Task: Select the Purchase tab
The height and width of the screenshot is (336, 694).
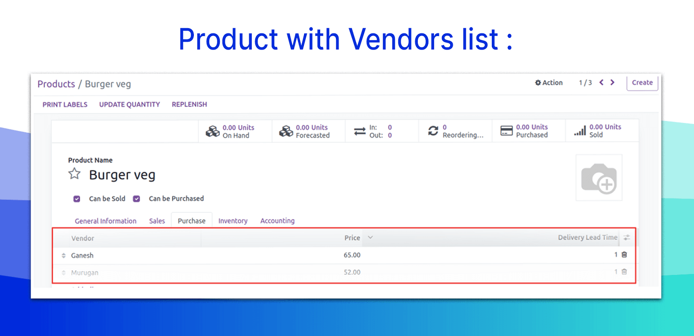Action: point(192,221)
